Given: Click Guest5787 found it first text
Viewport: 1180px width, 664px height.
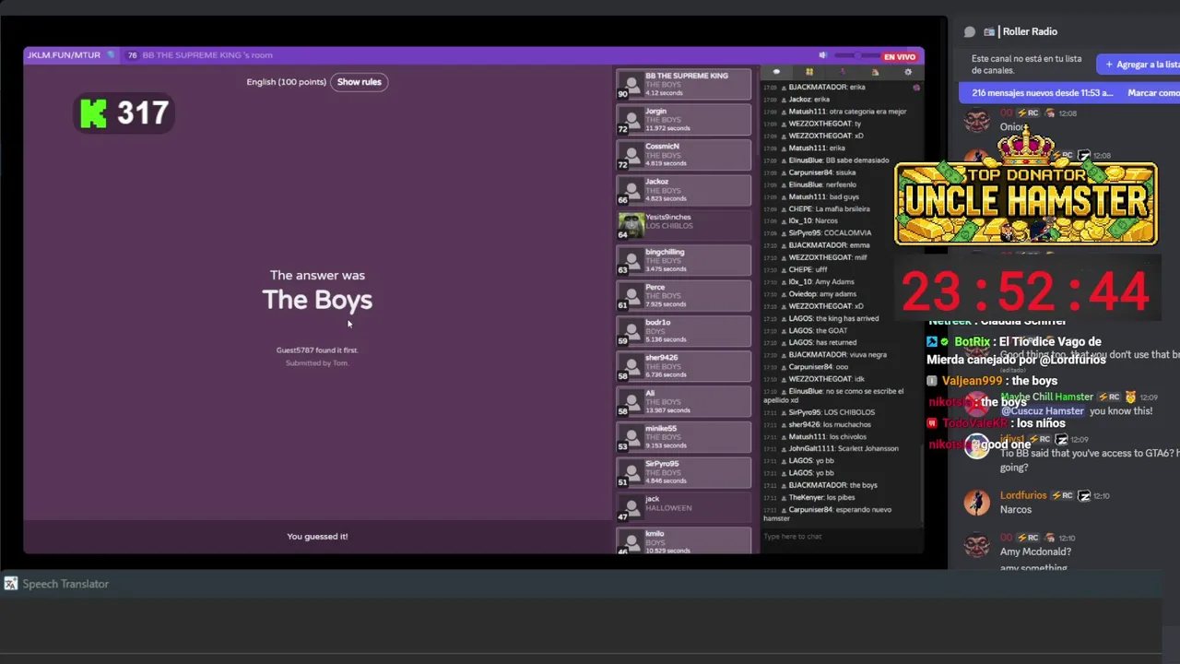Looking at the screenshot, I should click(x=317, y=350).
